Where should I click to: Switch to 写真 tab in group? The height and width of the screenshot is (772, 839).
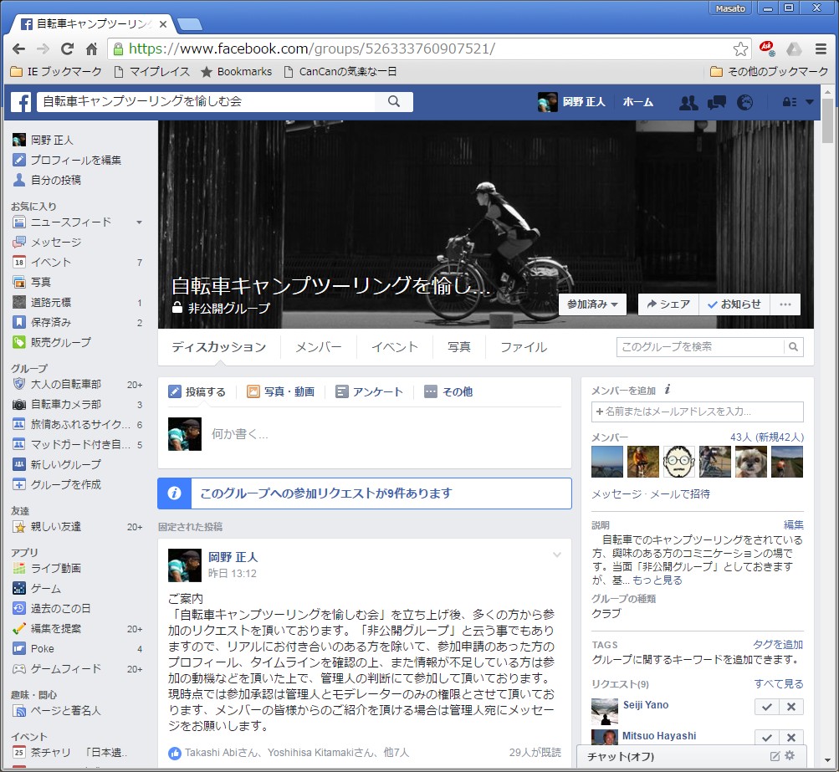tap(459, 347)
